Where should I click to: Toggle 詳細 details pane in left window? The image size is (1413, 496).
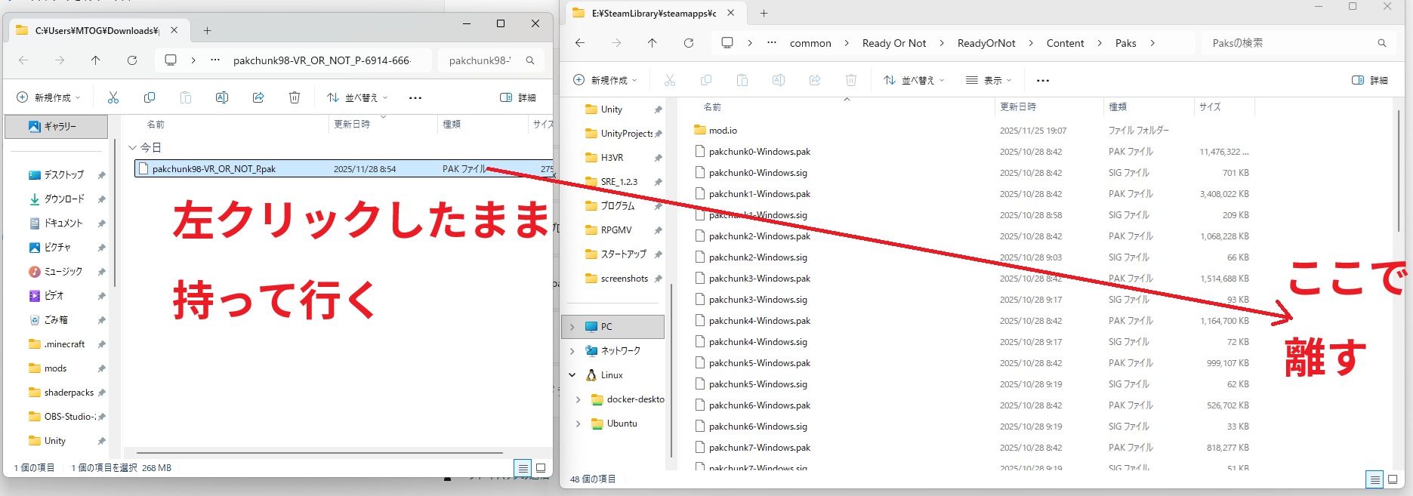(518, 97)
